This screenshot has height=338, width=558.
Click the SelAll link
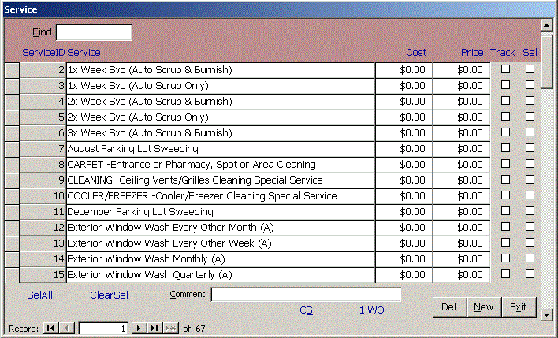(x=39, y=295)
